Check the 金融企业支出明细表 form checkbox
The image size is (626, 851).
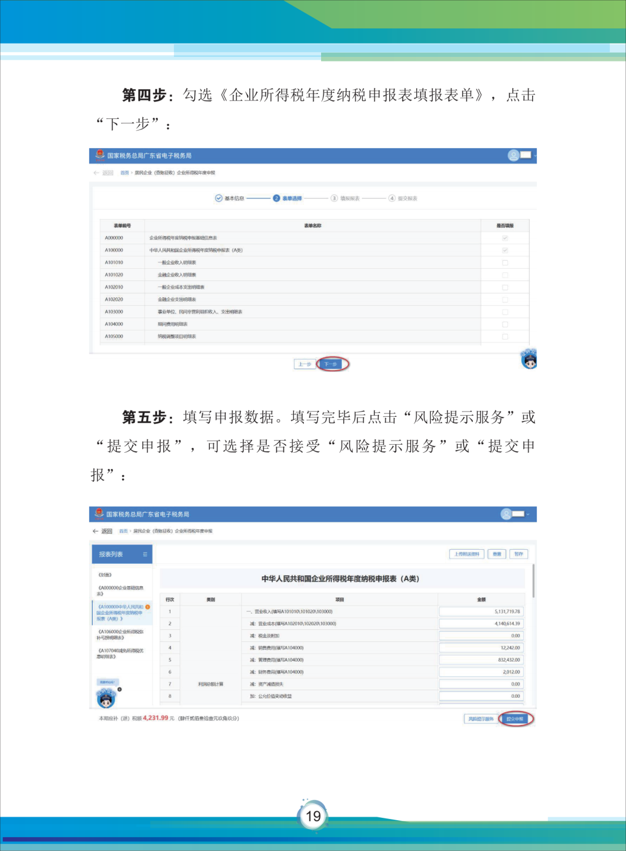pyautogui.click(x=506, y=299)
